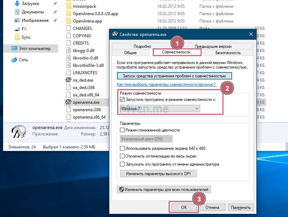Open the Подробно tab
Image resolution: width=288 pixels, height=217 pixels.
142,46
